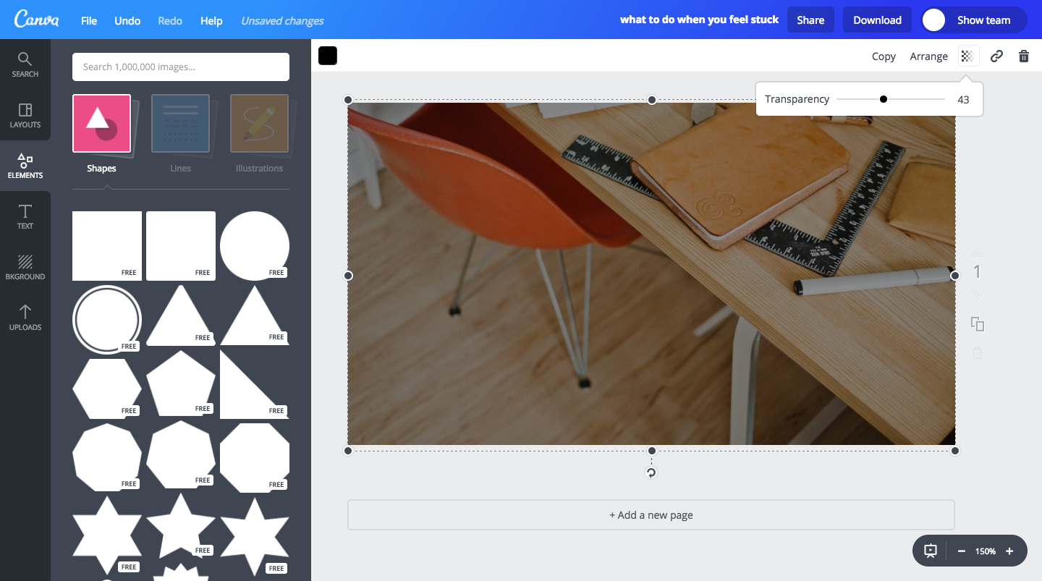The image size is (1042, 581).
Task: Click the Download button
Action: point(877,20)
